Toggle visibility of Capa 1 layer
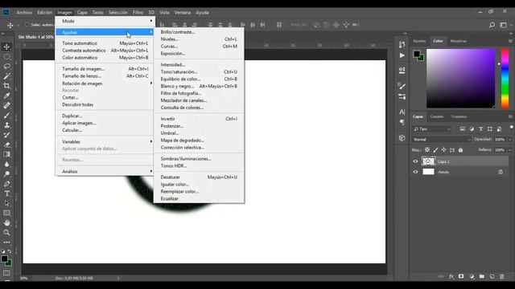The height and width of the screenshot is (289, 515). coord(415,161)
